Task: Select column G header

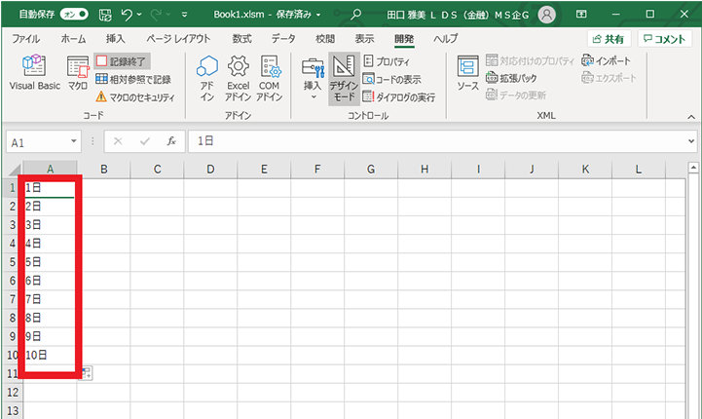Action: point(371,170)
